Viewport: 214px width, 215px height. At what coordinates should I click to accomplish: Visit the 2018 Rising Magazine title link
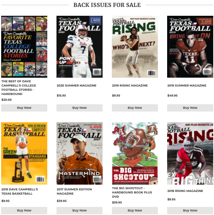click(x=185, y=191)
